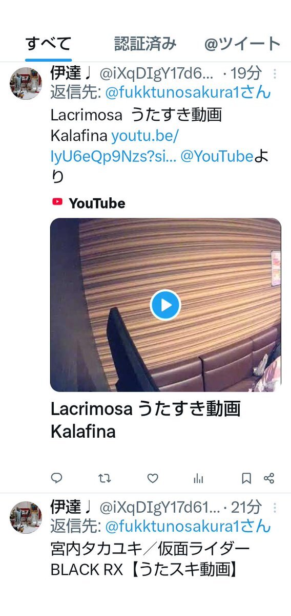The height and width of the screenshot is (616, 291).
Task: Switch to the 認証済み tab
Action: point(145,44)
